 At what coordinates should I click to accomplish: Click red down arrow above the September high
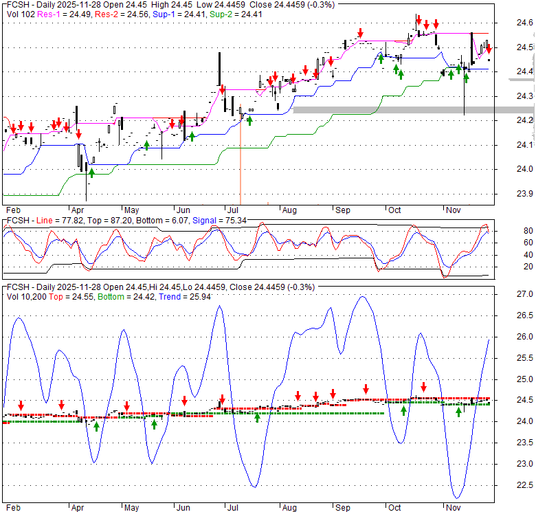click(x=359, y=34)
